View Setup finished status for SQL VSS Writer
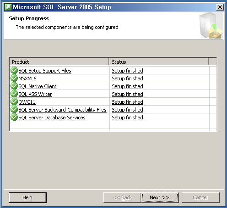 [x=127, y=94]
